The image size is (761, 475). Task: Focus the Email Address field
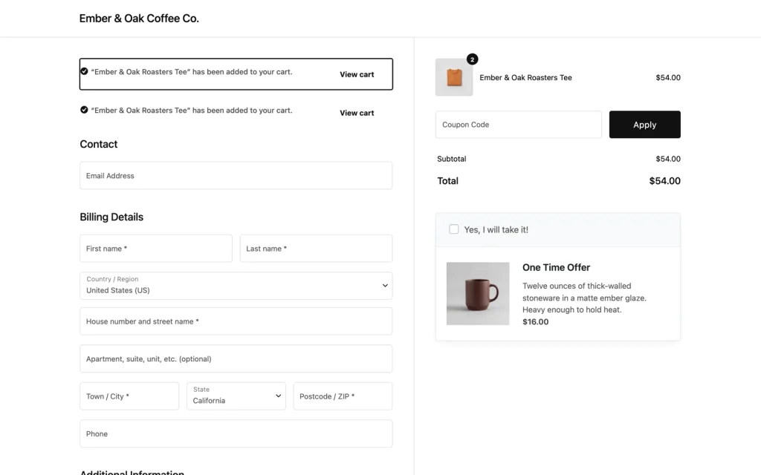[236, 175]
